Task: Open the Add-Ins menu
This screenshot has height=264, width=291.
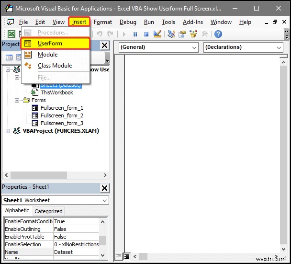Action: pyautogui.click(x=193, y=22)
